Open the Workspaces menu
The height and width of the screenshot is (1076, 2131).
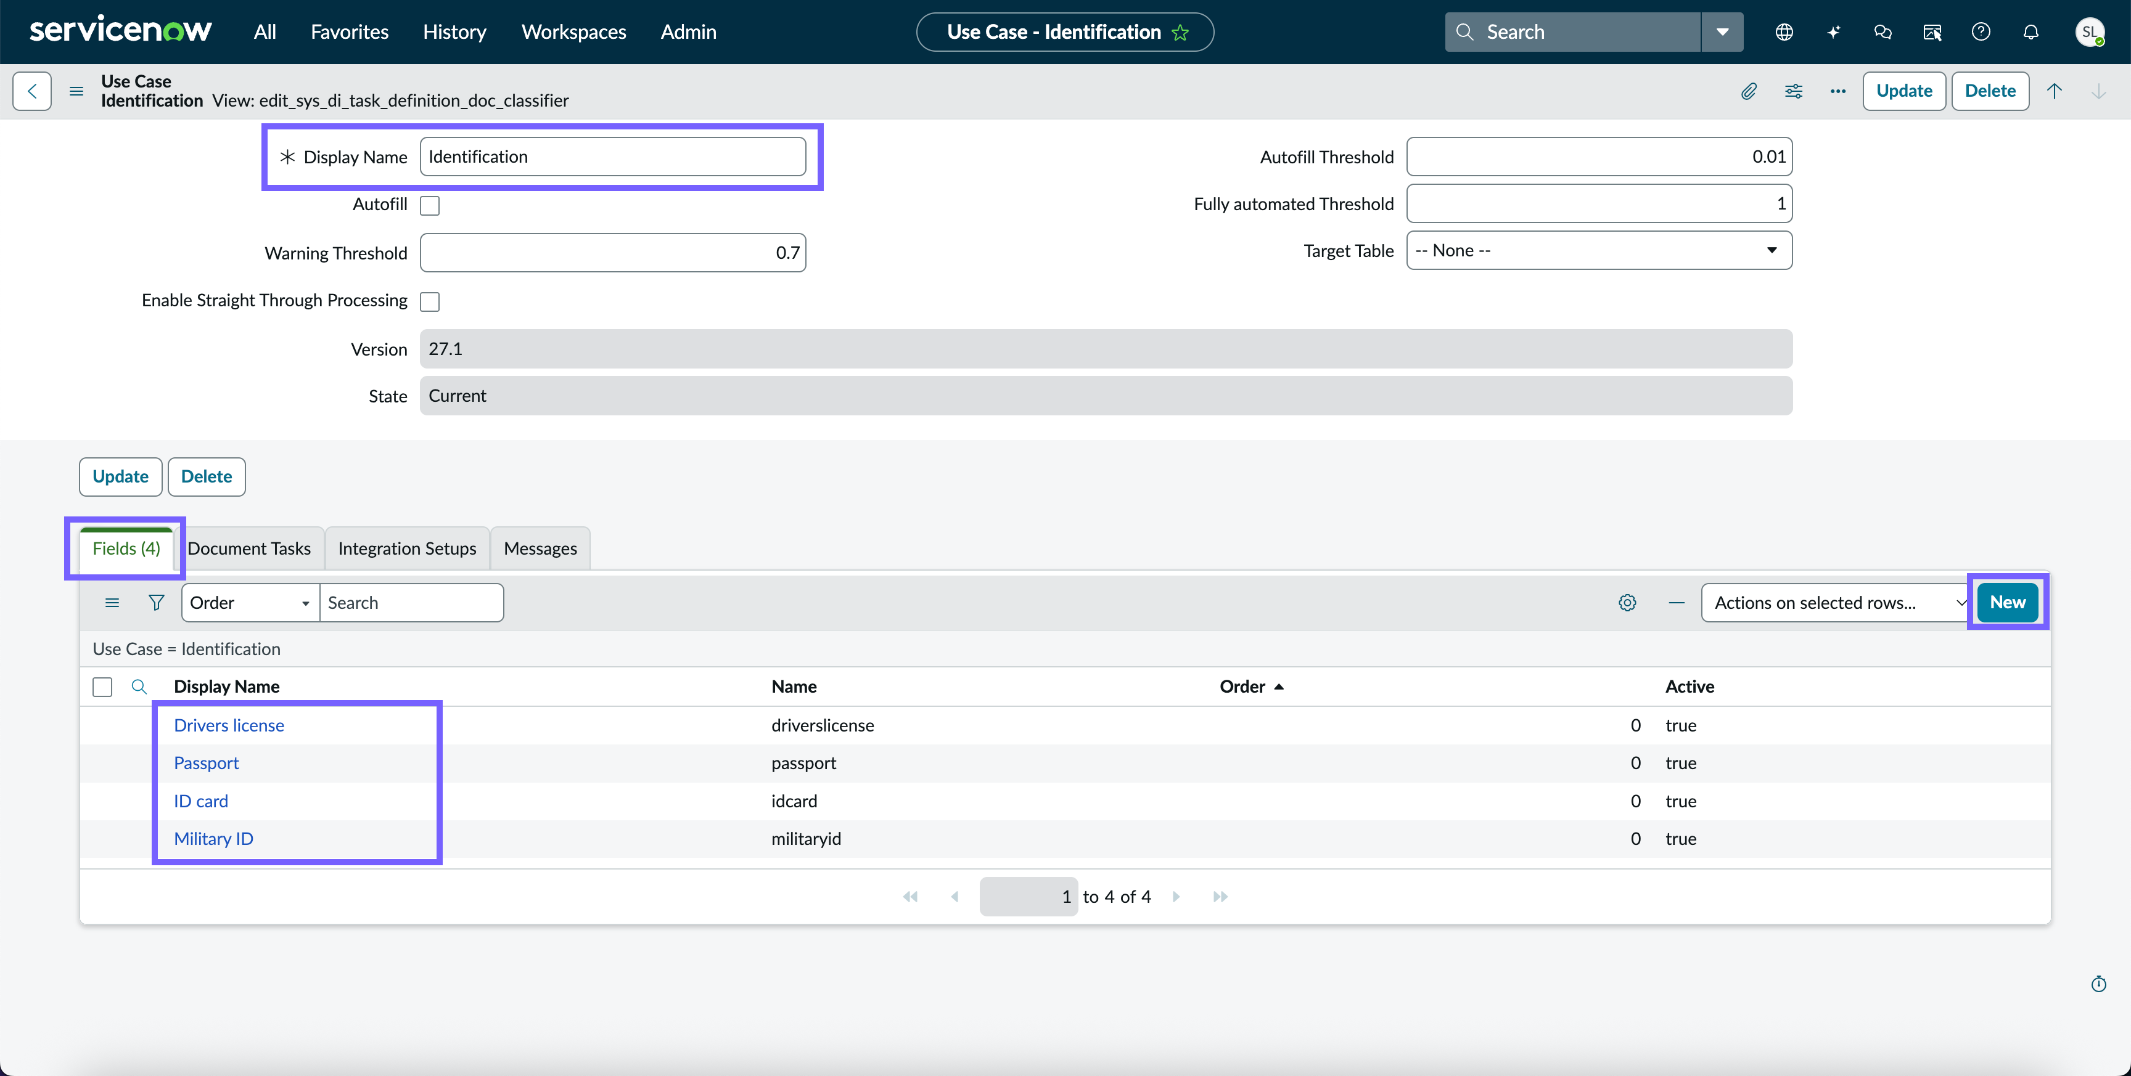[x=573, y=31]
